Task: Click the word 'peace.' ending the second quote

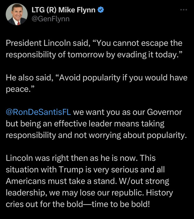Action: [20, 89]
